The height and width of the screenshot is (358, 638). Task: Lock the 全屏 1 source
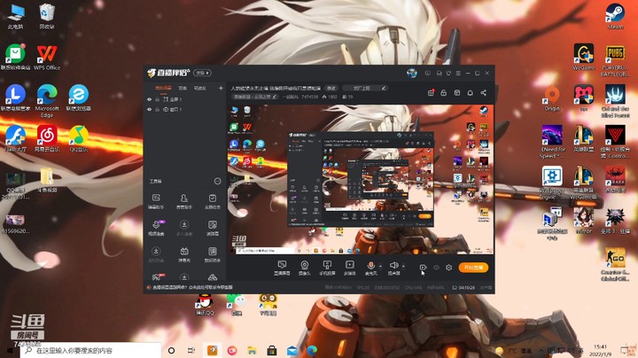tap(157, 99)
